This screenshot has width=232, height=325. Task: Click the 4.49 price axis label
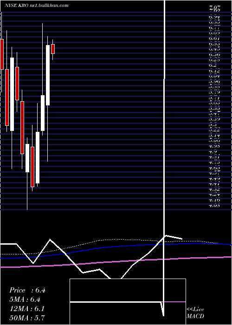click(214, 179)
